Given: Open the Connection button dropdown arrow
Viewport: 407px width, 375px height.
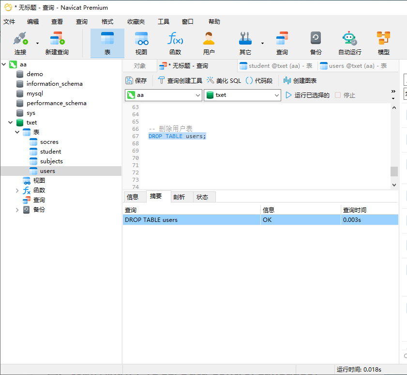Looking at the screenshot, I should tap(37, 43).
